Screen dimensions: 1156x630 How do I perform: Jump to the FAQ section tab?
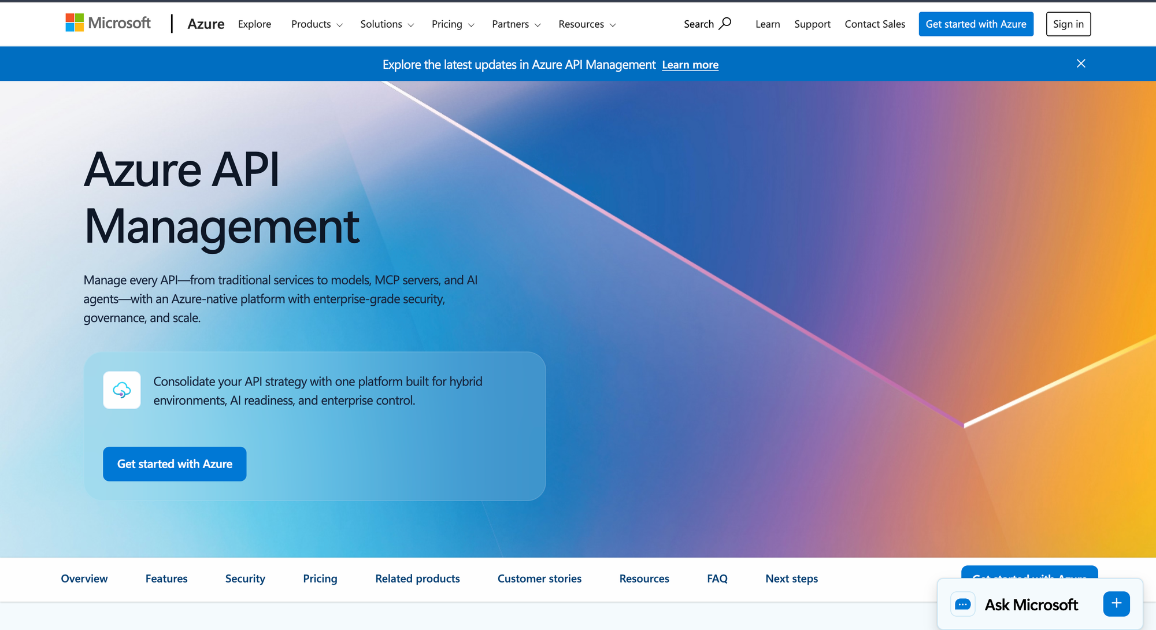(717, 579)
